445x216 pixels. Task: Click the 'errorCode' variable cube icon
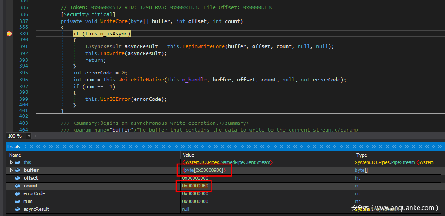coord(17,193)
